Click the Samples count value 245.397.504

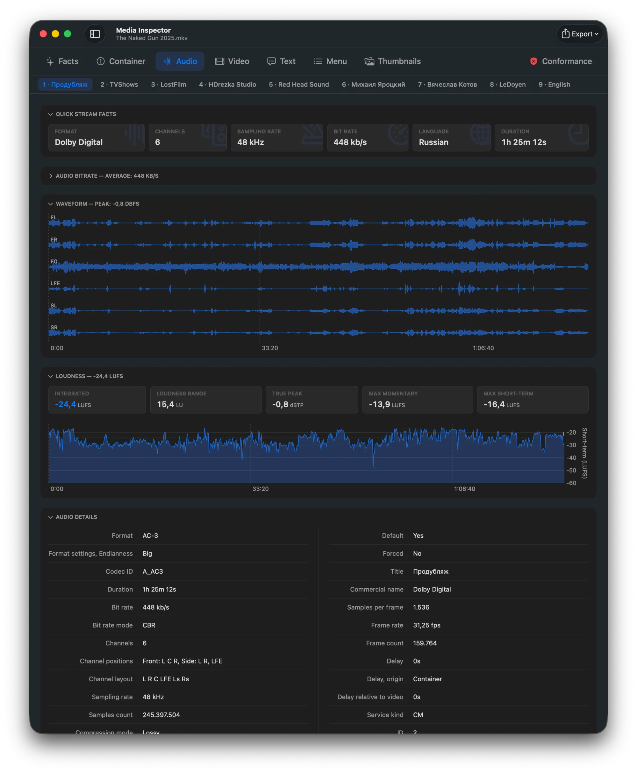[161, 715]
